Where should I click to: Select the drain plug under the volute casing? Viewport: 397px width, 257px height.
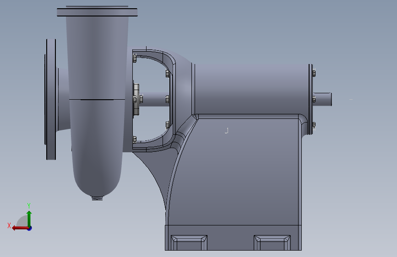pyautogui.click(x=97, y=198)
